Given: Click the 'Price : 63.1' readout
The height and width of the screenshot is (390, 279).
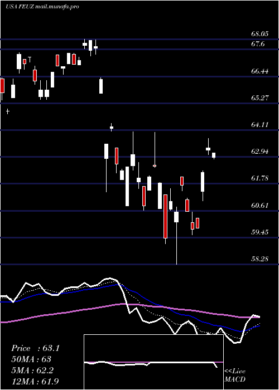Looking at the screenshot, I should click(35, 348).
